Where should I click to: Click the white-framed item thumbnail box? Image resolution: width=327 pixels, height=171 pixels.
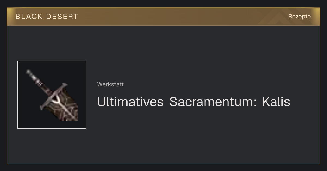[52, 95]
